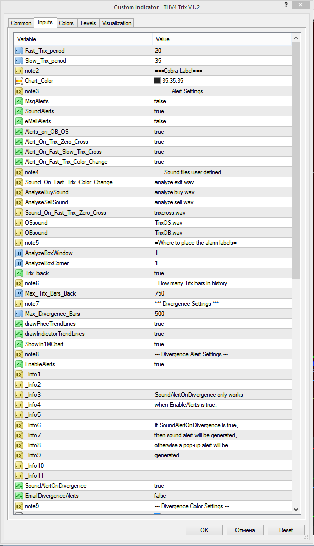This screenshot has width=314, height=546.
Task: Click the EmailDivergenceAlerts value false
Action: pos(161,496)
